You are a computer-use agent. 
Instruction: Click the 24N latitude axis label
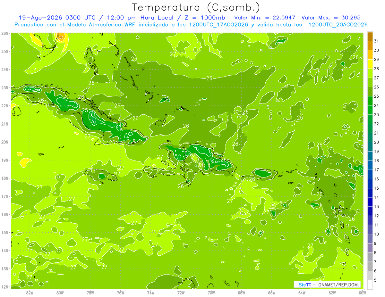(x=5, y=70)
